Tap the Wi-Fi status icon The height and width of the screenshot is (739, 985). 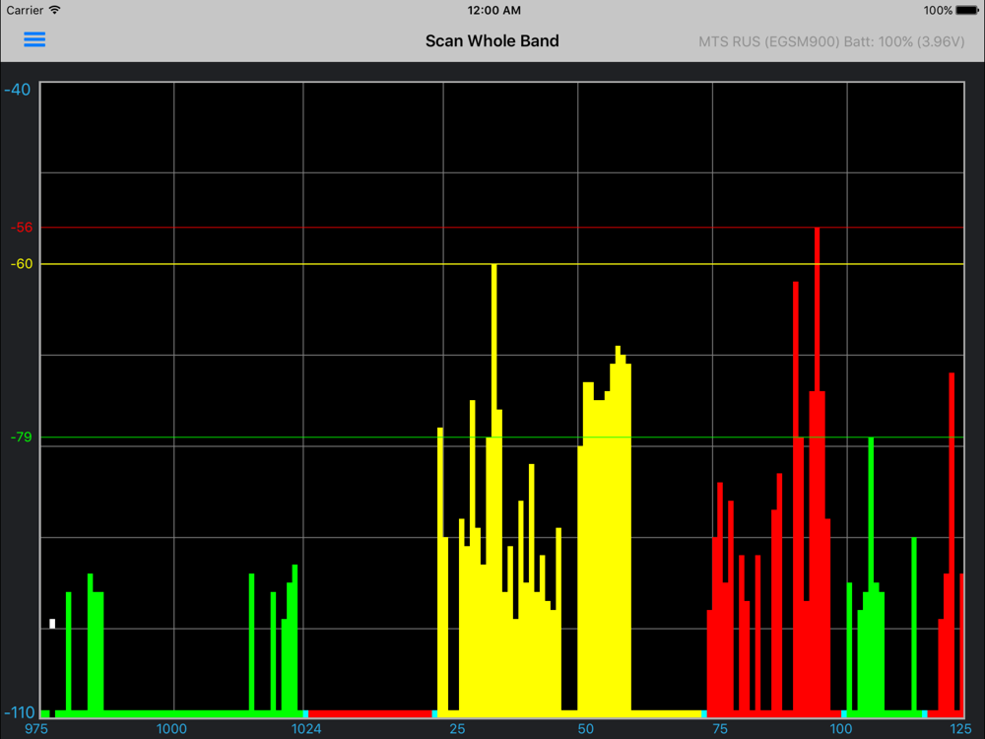coord(54,10)
